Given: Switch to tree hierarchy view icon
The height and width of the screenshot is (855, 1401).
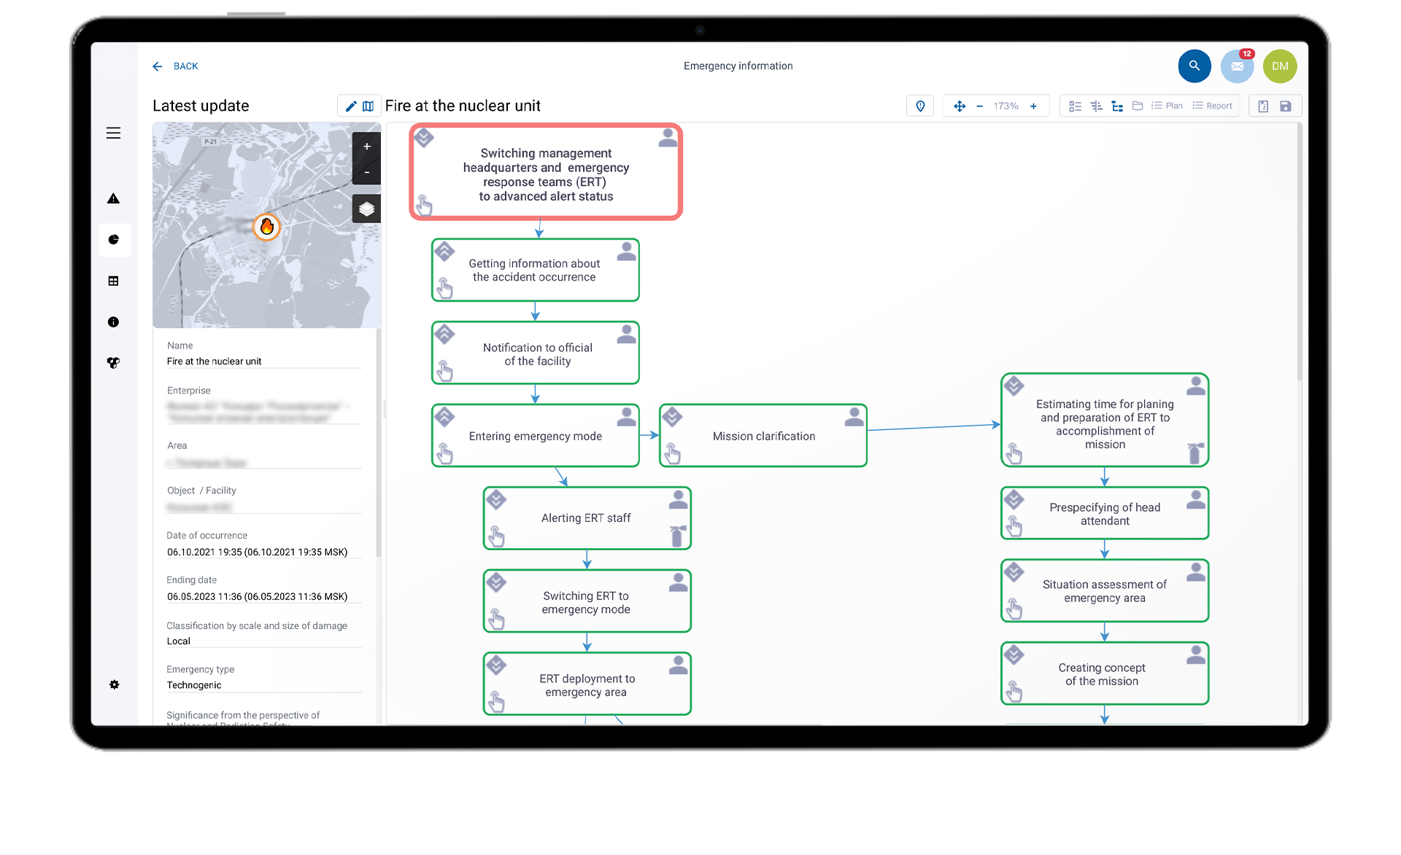Looking at the screenshot, I should coord(1116,106).
